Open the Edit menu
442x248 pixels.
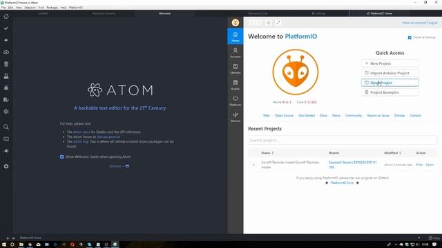10,8
